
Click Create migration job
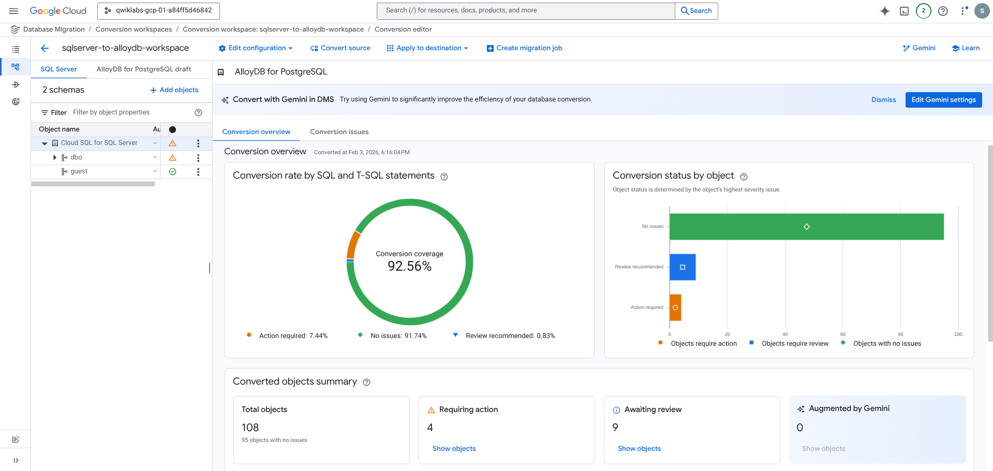[524, 48]
